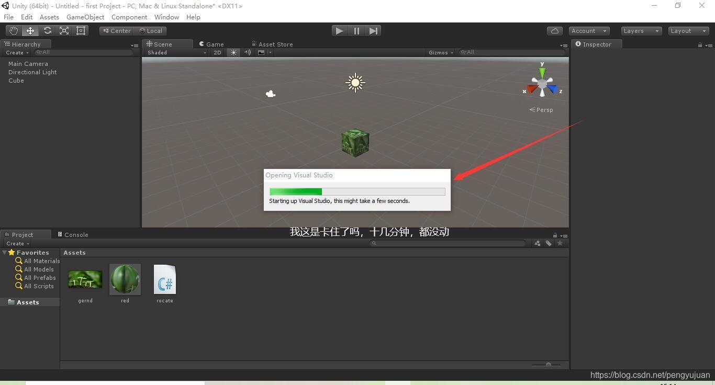Open the cloud services icon
The height and width of the screenshot is (385, 715).
[x=555, y=31]
